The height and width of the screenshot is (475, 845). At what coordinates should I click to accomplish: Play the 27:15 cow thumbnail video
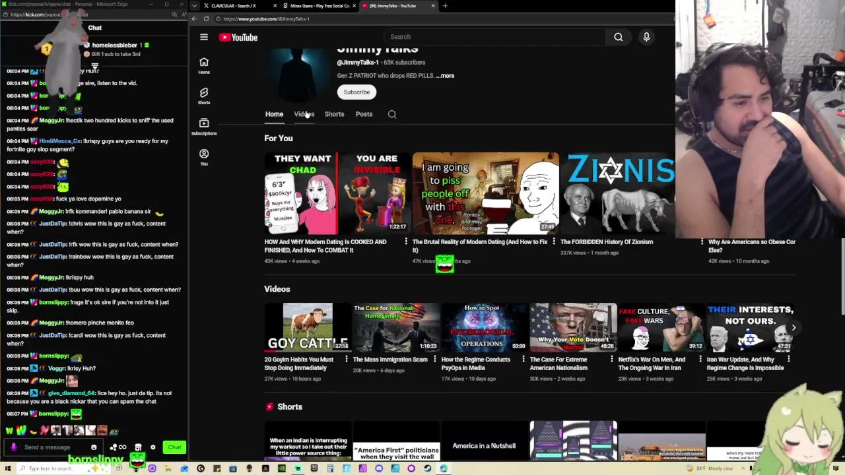tap(308, 327)
